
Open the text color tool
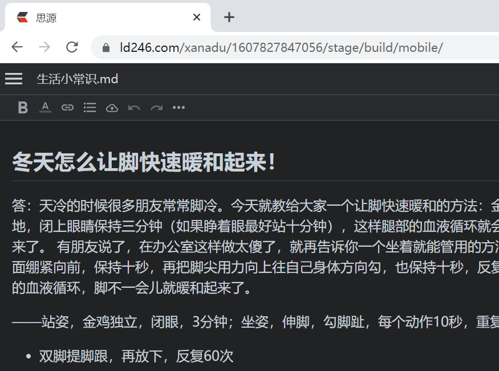click(x=45, y=107)
